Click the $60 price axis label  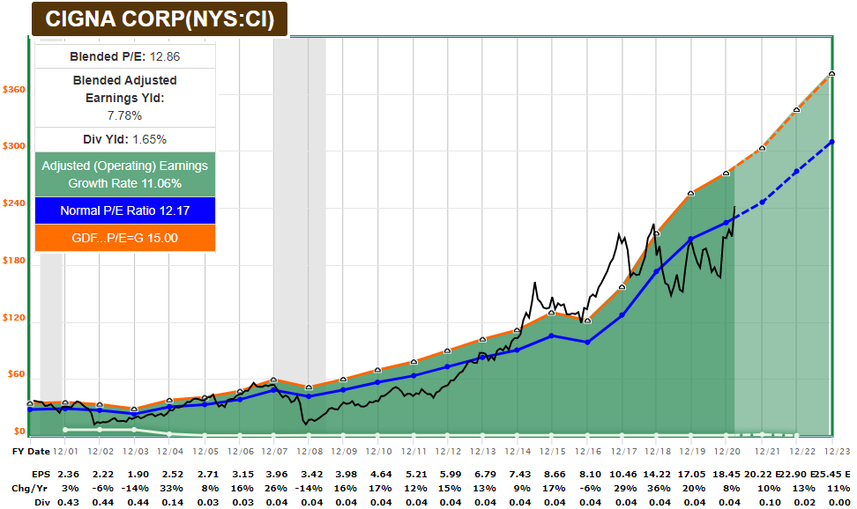pyautogui.click(x=17, y=374)
